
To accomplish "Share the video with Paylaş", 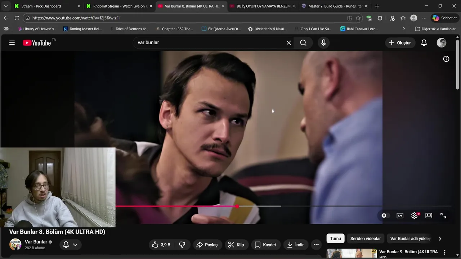I will (x=207, y=245).
